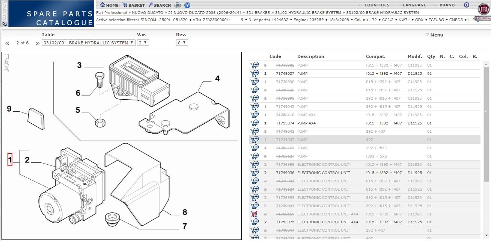This screenshot has height=241, width=491.
Task: Follow the Fiat Professional breadcrumb link
Action: tap(111, 12)
